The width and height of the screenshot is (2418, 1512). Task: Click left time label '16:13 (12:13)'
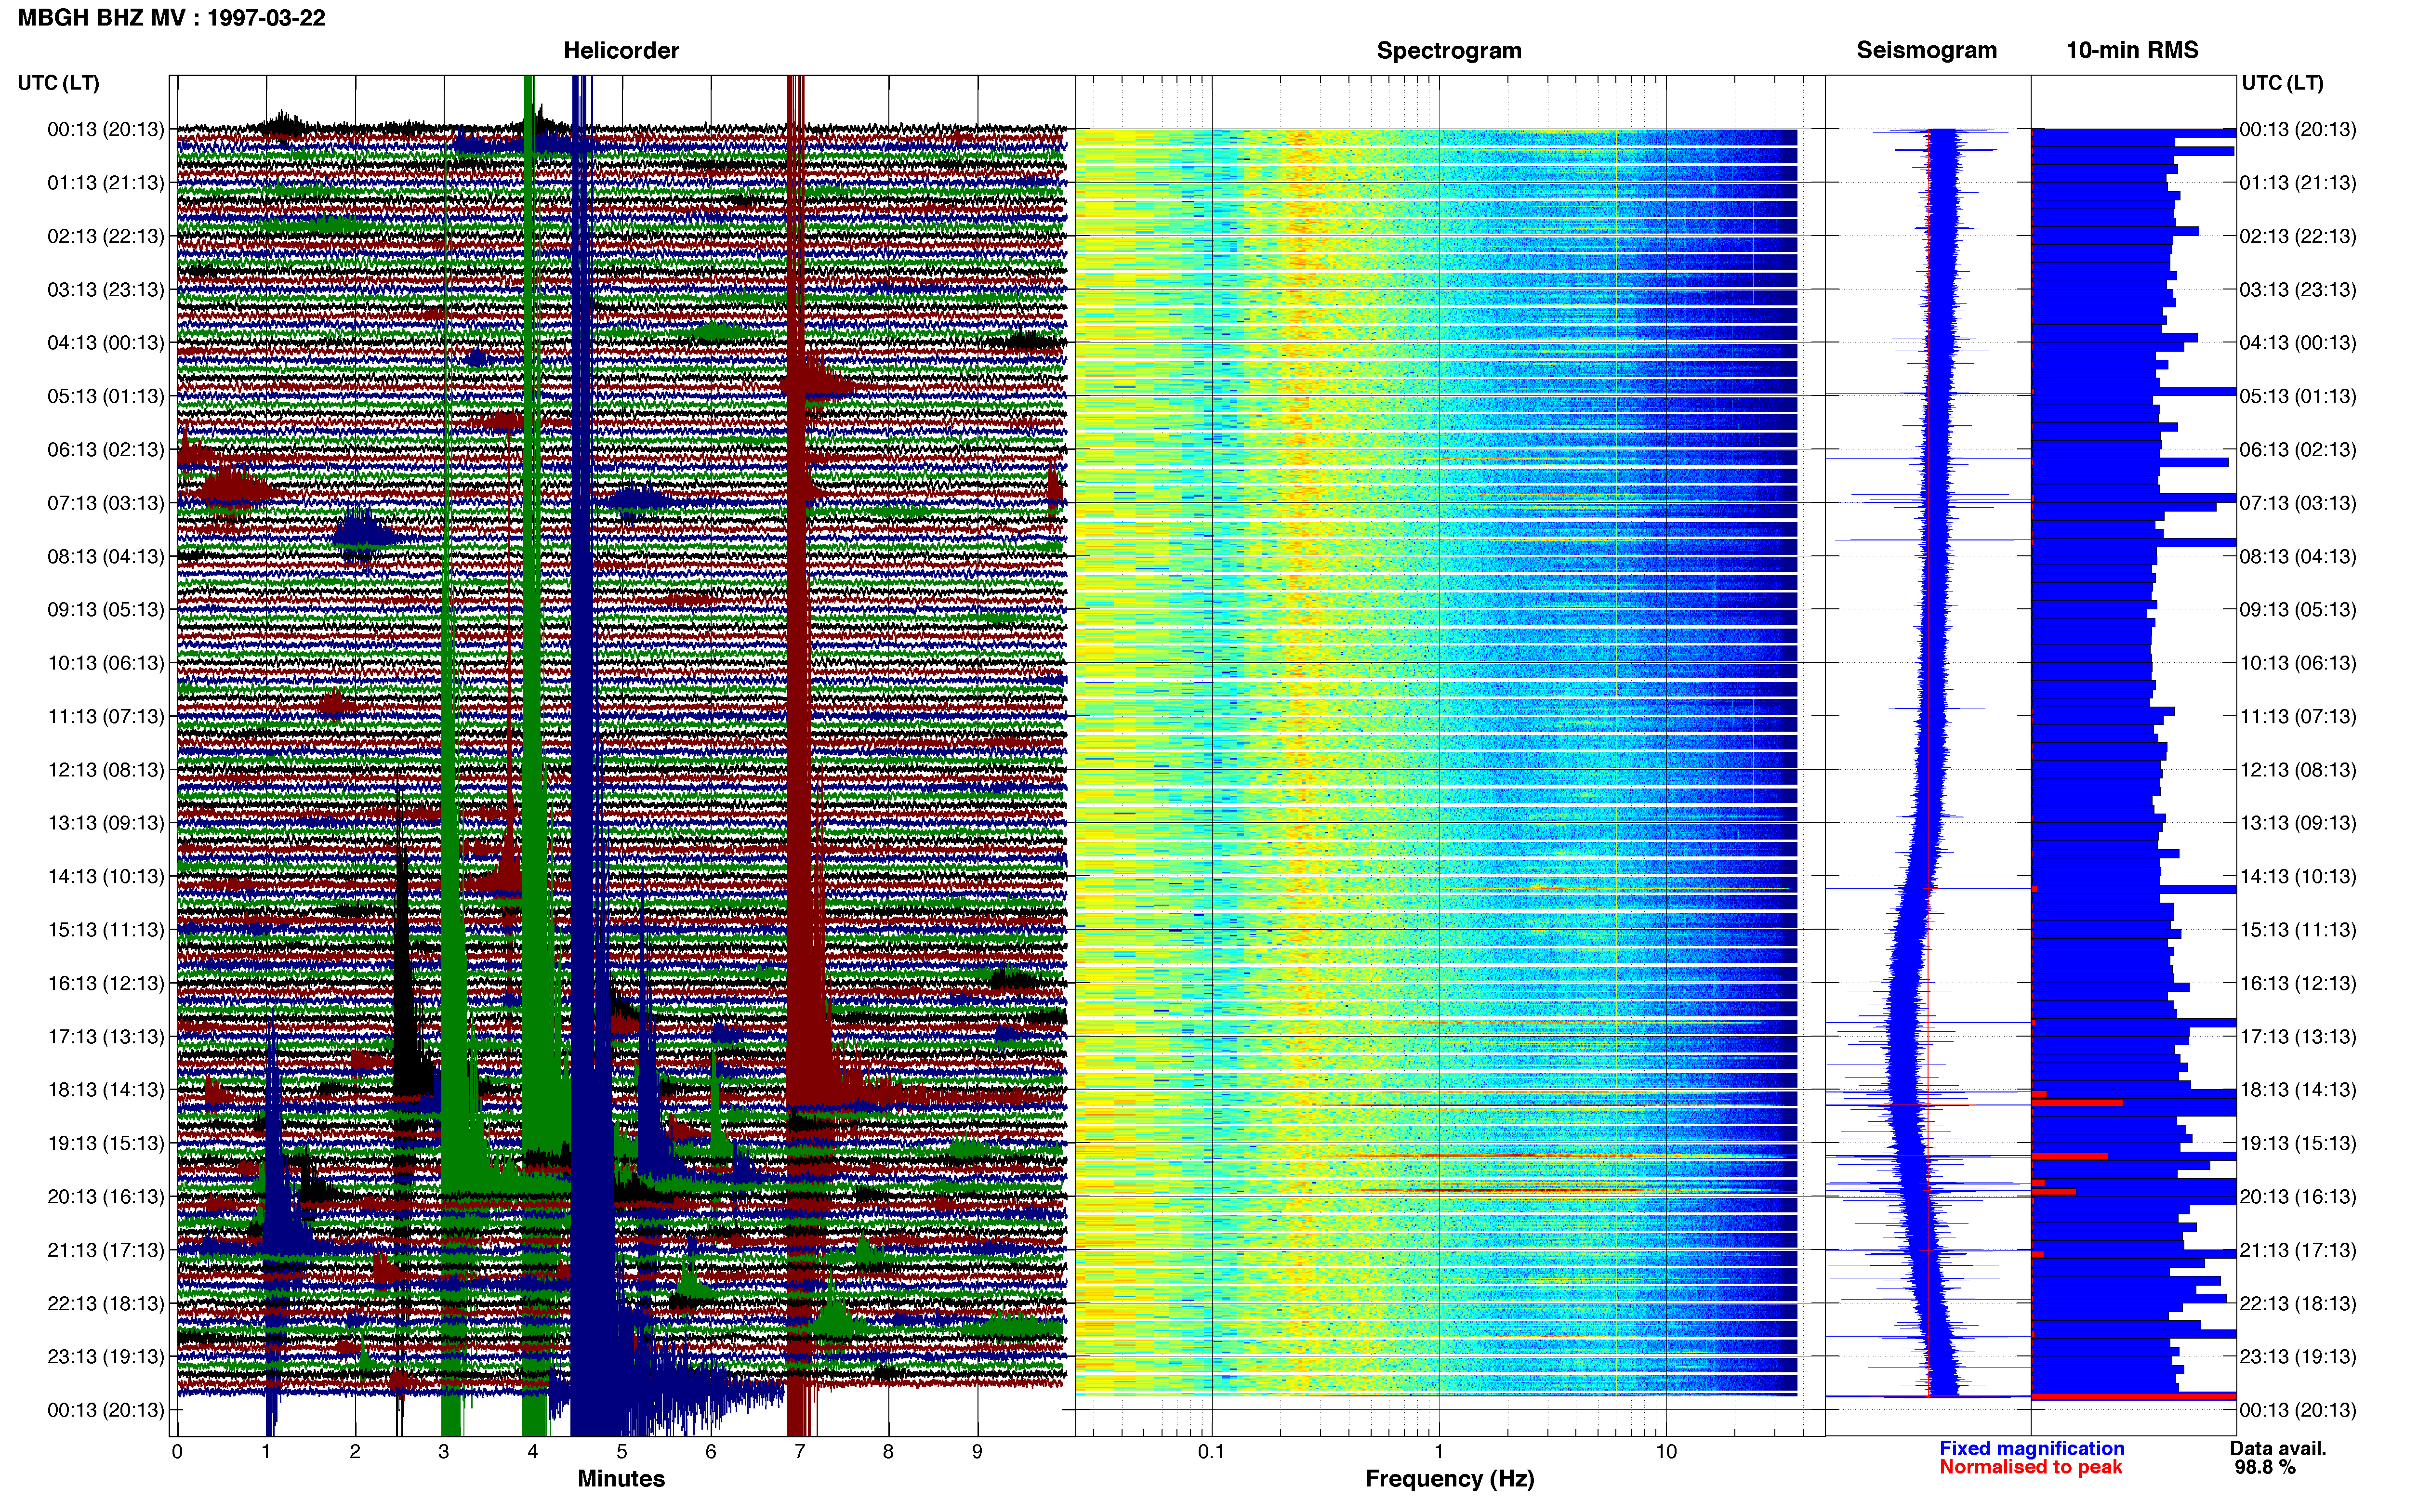tap(106, 983)
